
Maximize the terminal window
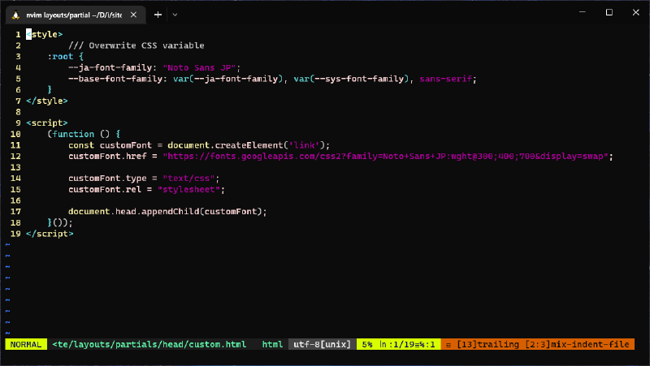click(x=609, y=13)
